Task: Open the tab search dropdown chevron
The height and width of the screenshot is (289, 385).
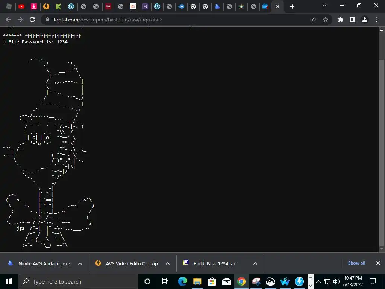Action: pyautogui.click(x=324, y=5)
